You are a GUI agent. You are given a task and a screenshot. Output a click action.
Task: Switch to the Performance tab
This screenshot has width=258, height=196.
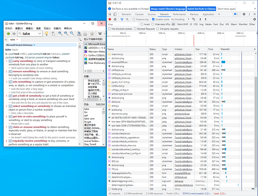click(x=179, y=15)
